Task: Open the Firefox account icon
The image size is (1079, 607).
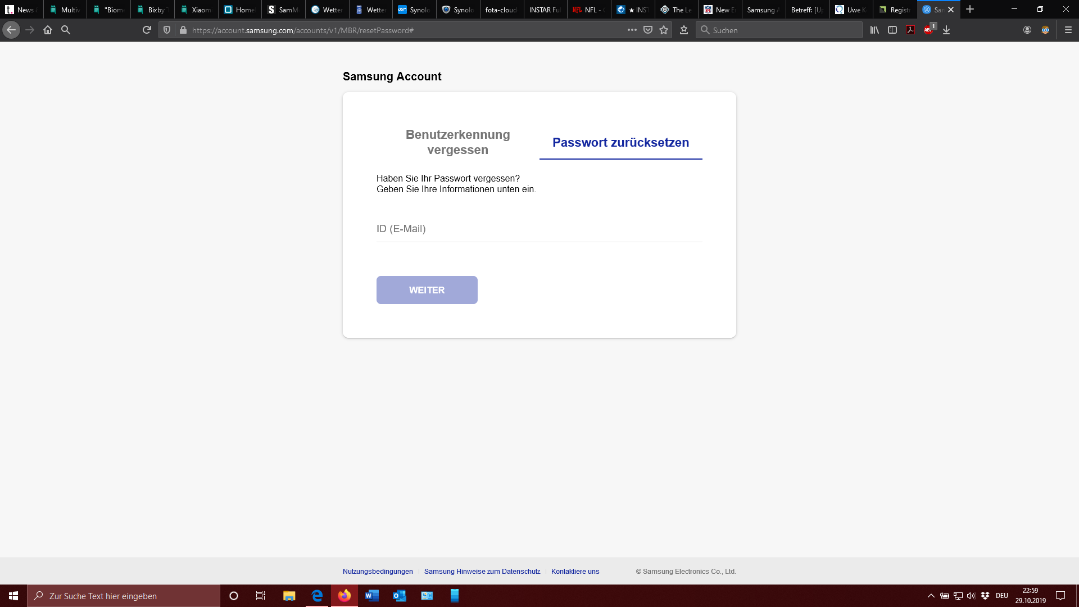Action: (x=1027, y=30)
